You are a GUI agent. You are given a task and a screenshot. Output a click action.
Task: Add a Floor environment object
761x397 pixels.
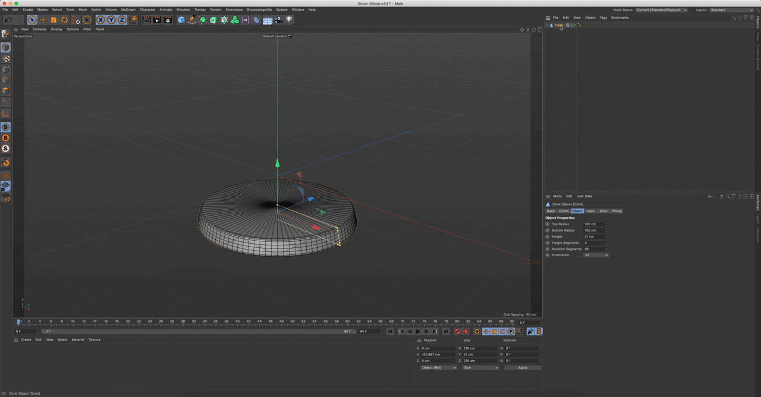[x=268, y=20]
